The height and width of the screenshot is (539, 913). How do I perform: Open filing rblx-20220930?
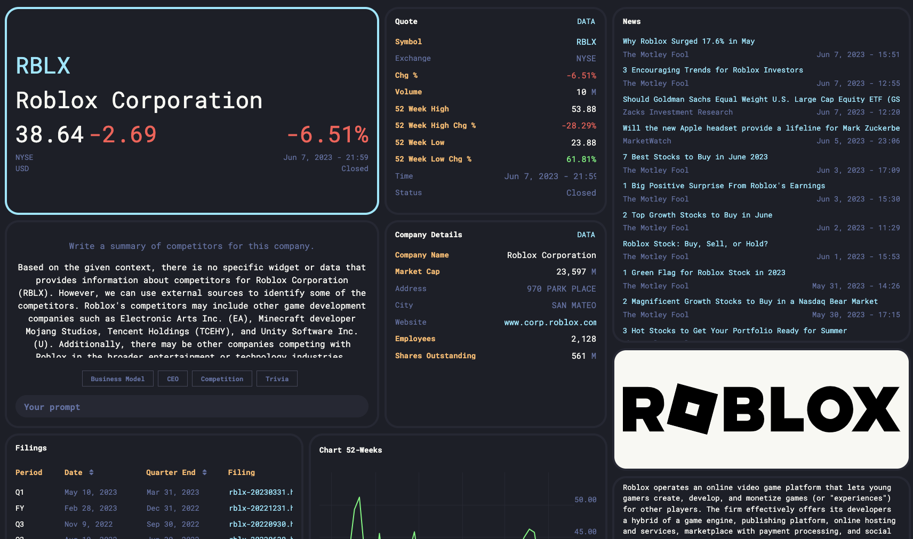[x=261, y=524]
